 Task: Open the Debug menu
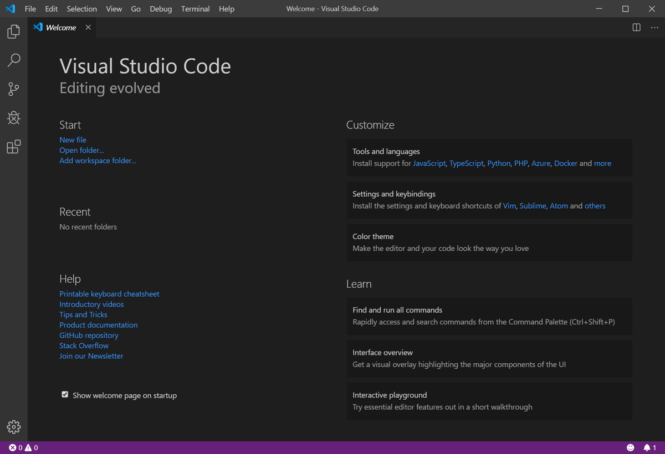tap(161, 9)
